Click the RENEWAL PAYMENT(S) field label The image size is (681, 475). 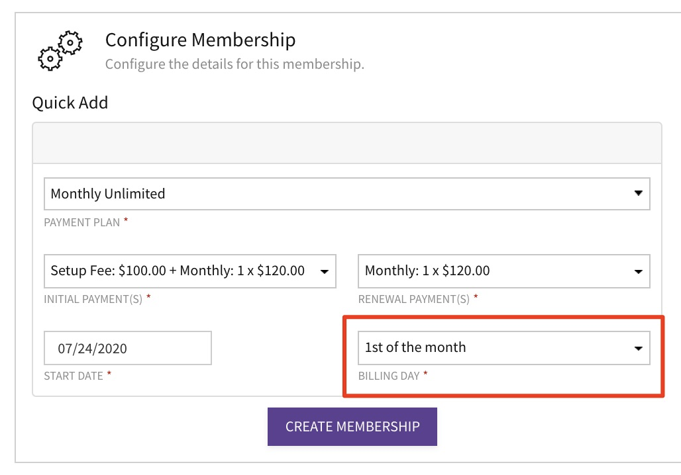pos(414,299)
